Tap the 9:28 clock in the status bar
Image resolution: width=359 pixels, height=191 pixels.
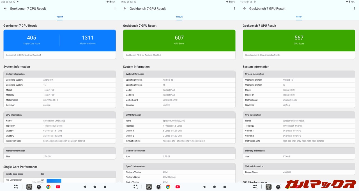tap(3, 2)
